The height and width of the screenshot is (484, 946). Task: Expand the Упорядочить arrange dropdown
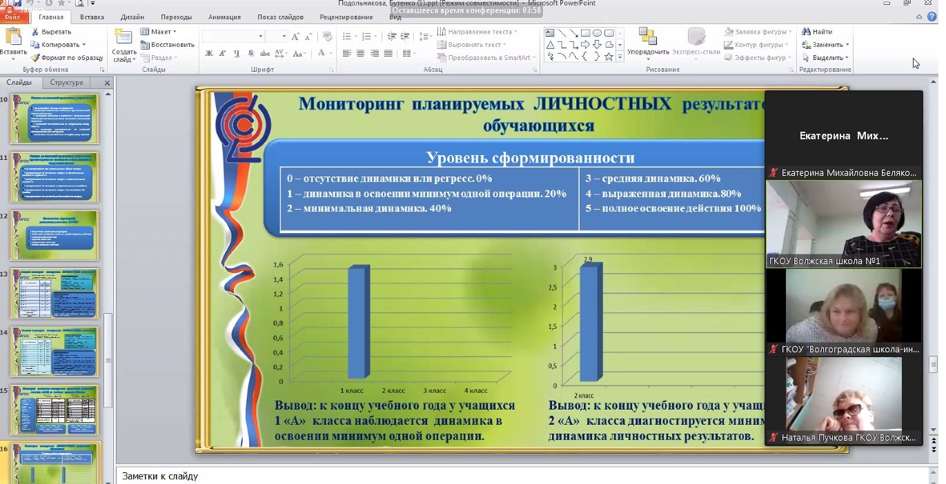(x=648, y=52)
